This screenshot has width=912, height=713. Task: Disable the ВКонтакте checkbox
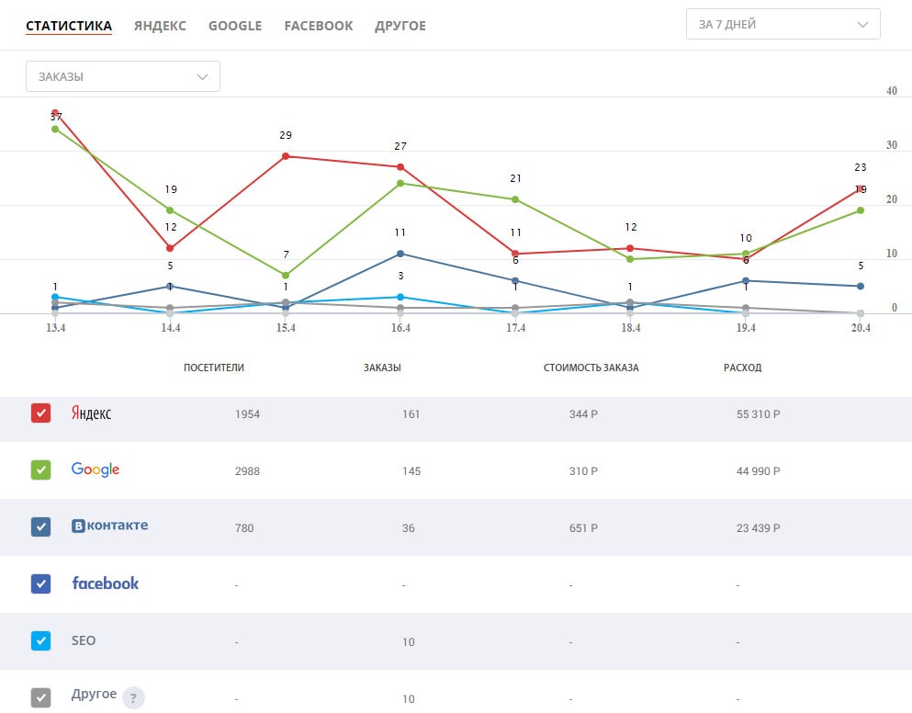coord(40,526)
